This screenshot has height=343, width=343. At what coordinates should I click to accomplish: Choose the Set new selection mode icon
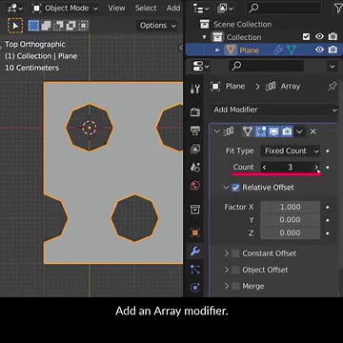pyautogui.click(x=33, y=26)
